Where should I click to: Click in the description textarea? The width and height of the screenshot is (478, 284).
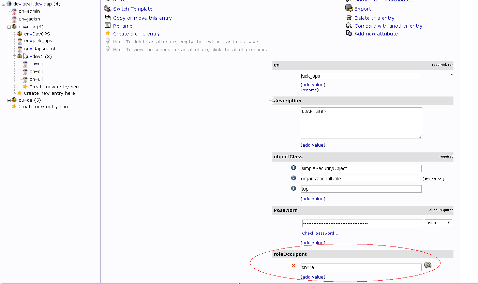click(361, 123)
